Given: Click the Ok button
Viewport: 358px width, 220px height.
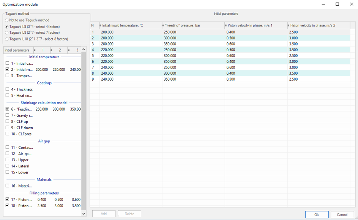Looking at the screenshot, I should point(317,215).
